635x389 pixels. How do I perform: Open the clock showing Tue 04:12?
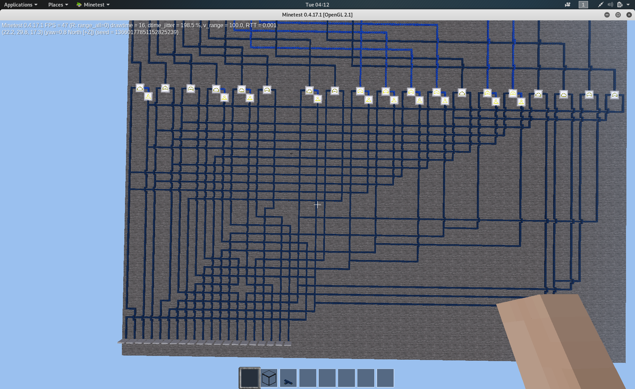coord(317,4)
